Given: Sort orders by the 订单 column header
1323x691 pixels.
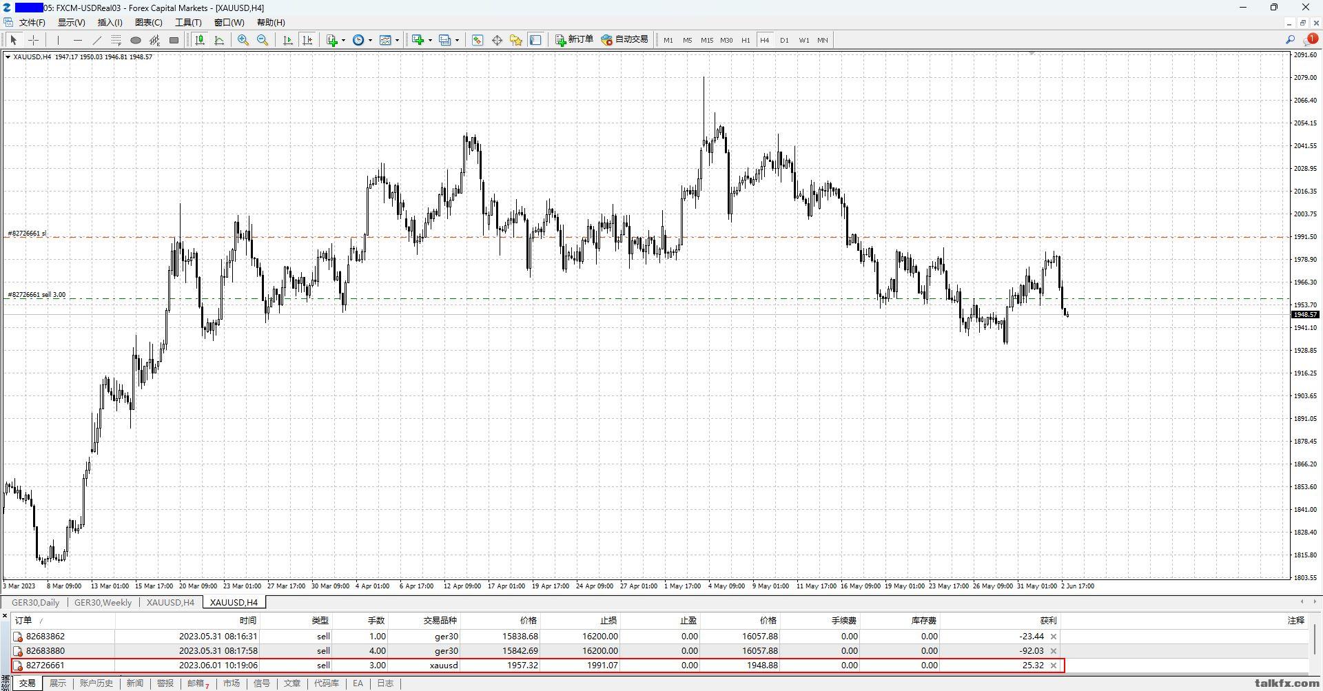Looking at the screenshot, I should click(x=63, y=620).
